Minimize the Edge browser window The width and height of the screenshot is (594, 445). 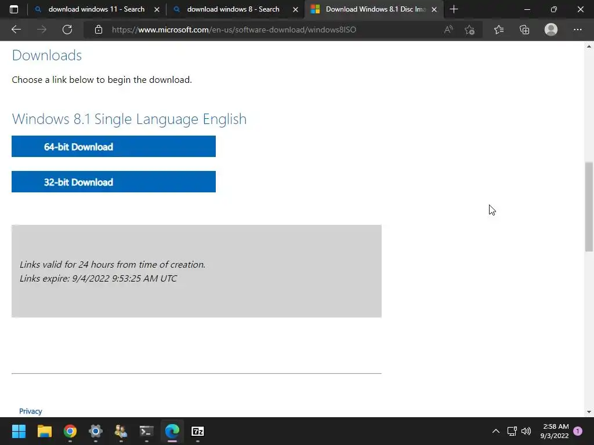527,9
